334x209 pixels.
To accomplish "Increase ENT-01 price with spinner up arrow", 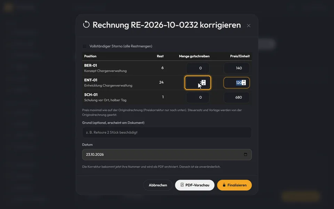I will pyautogui.click(x=244, y=81).
